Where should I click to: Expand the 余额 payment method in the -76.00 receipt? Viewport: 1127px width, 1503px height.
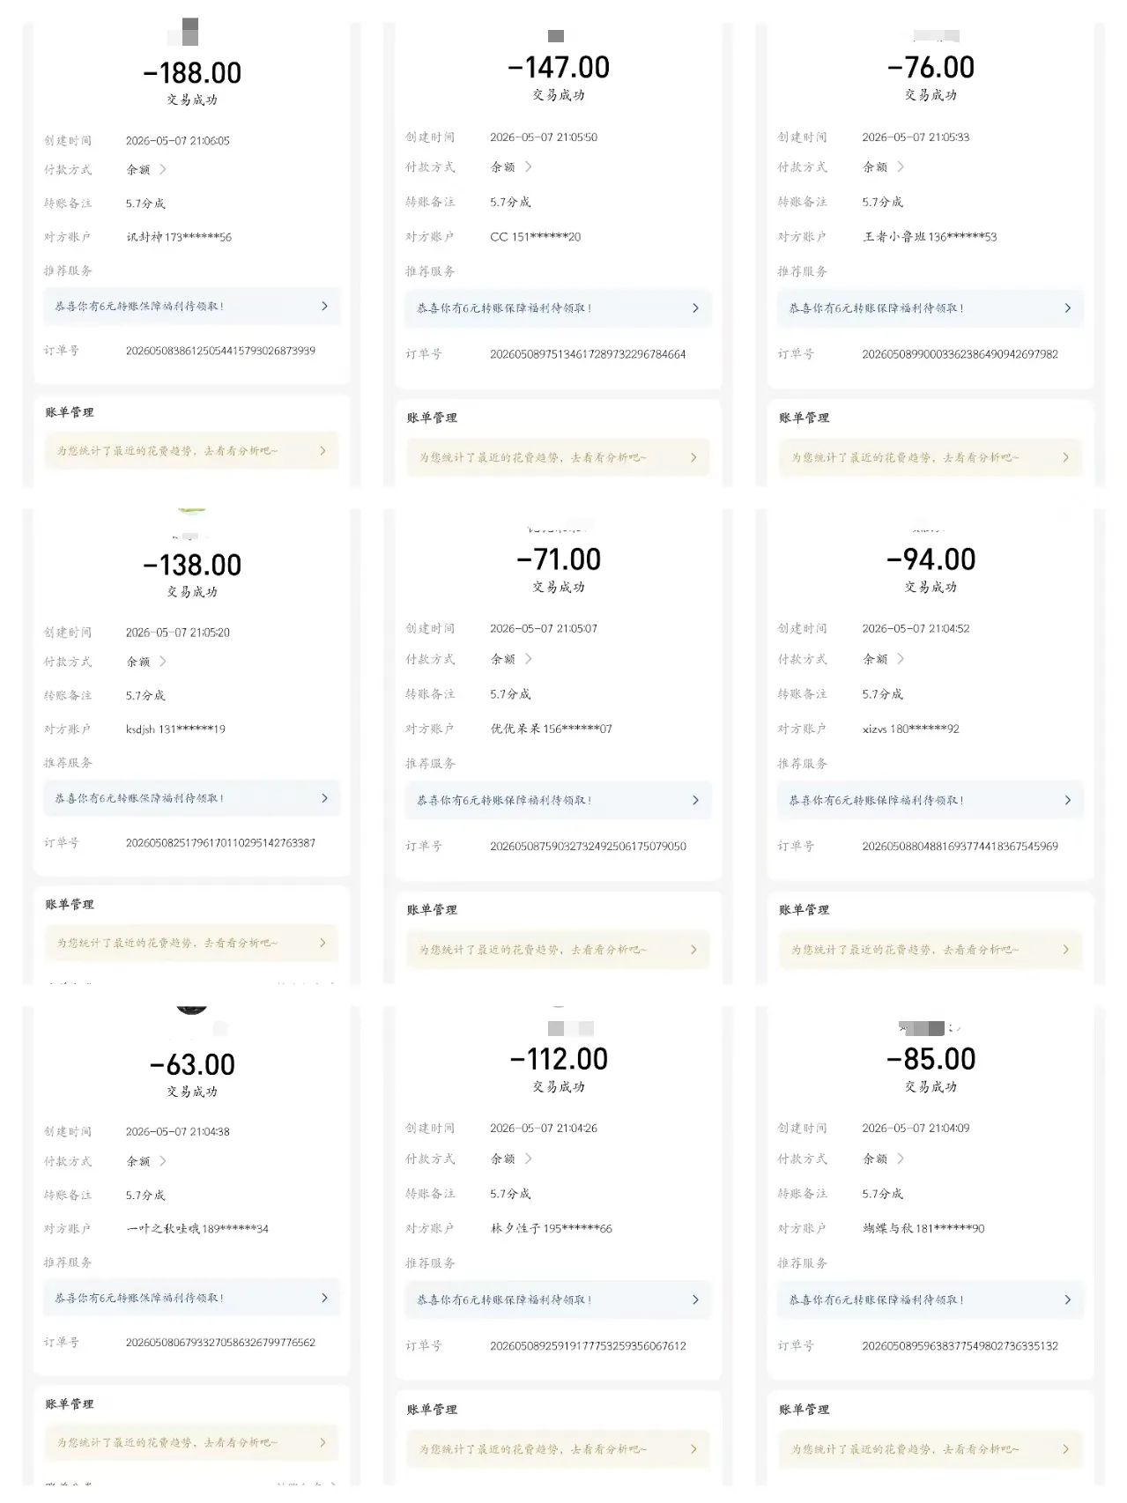click(x=884, y=167)
